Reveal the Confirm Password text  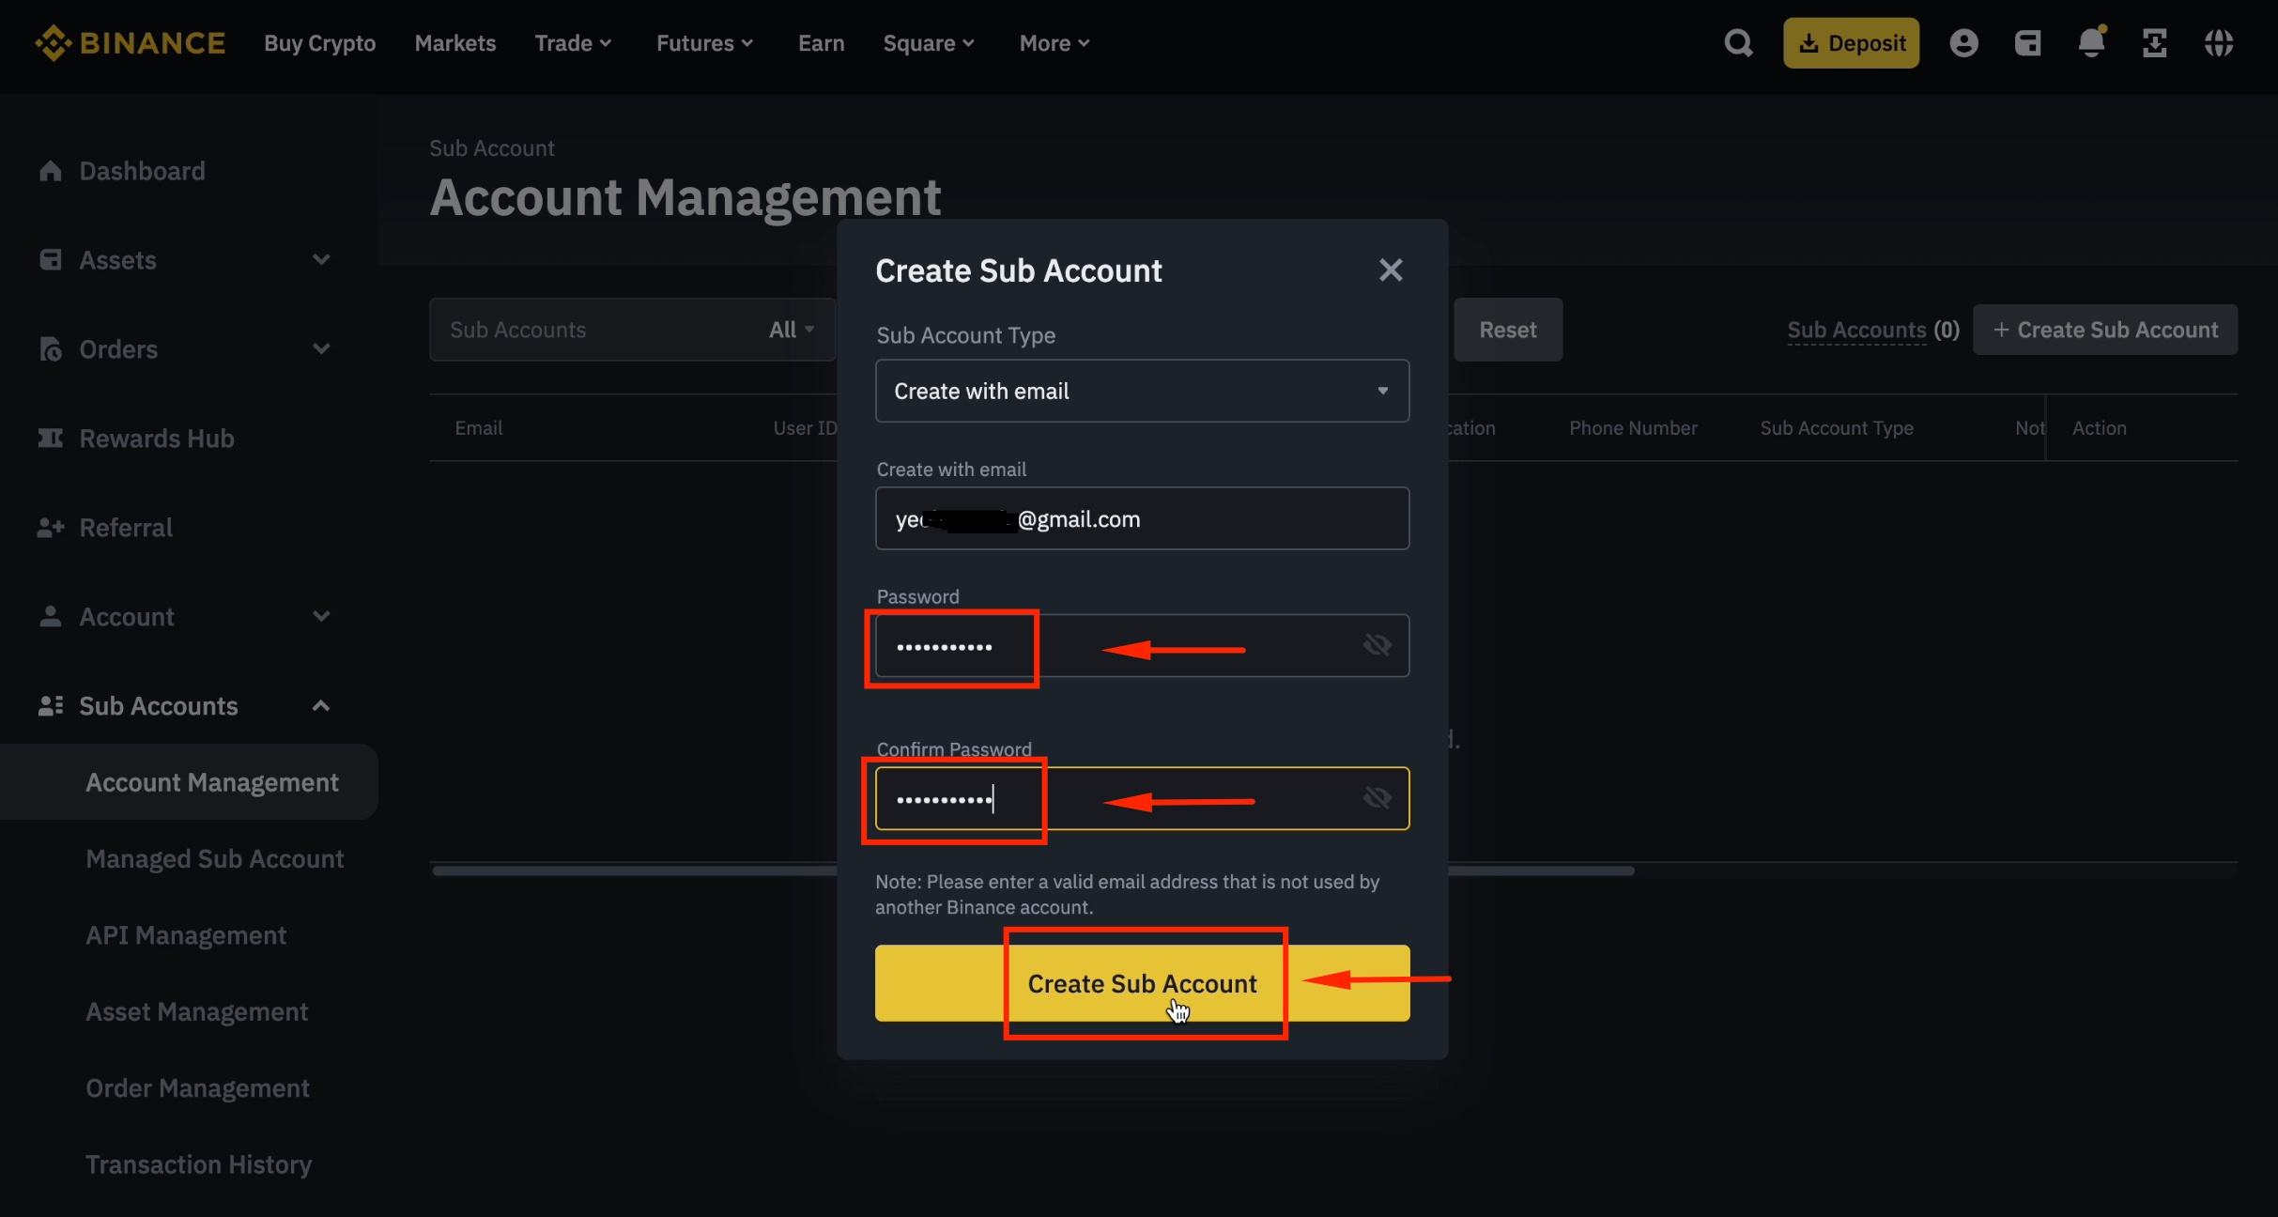(x=1377, y=798)
